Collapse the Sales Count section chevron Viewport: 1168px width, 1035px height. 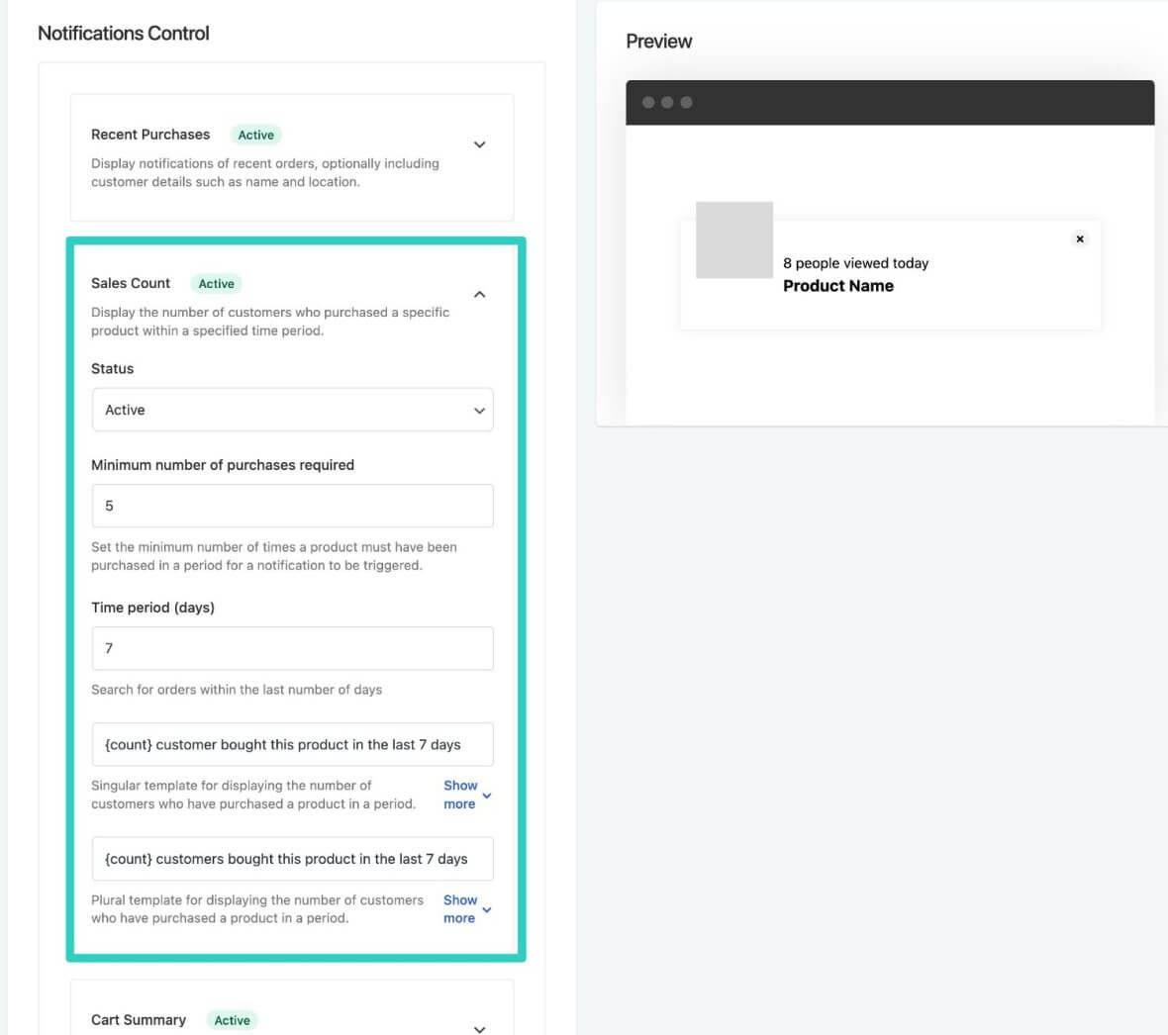pos(479,294)
